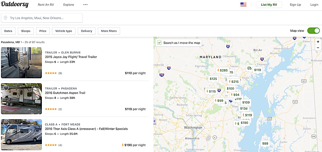Favorite the 2016 Dutchmen Aspen Trail listing
Image resolution: width=322 pixels, height=152 pixels.
coord(6,88)
